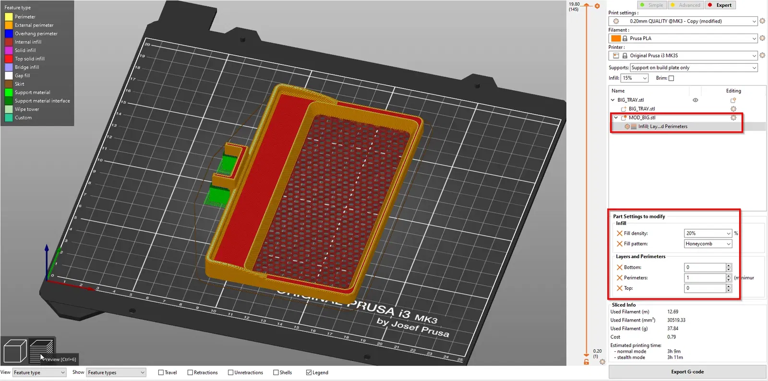Toggle BIG_TRAY.stl visibility with the eye icon
768x381 pixels.
(x=695, y=100)
